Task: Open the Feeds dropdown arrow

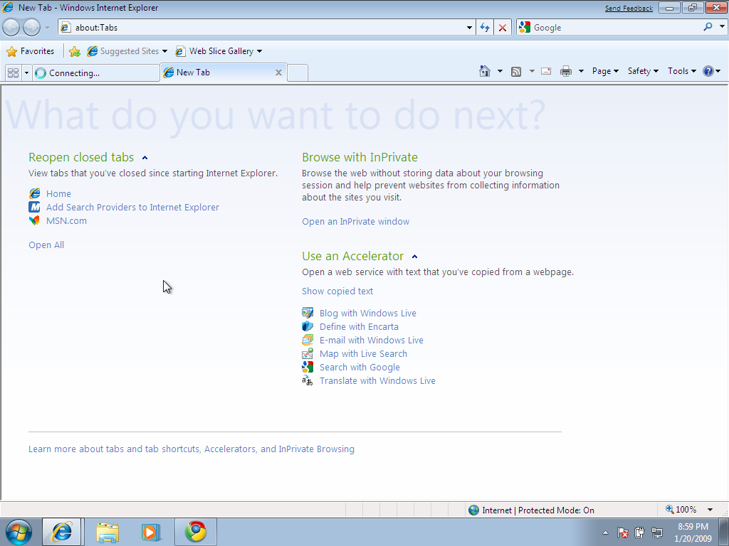Action: 531,71
